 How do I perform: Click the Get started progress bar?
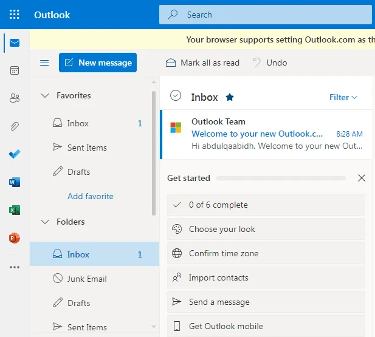tap(281, 179)
